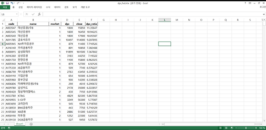Open the Help question mark icon
Image resolution: width=266 pixels, height=130 pixels.
coord(245,3)
